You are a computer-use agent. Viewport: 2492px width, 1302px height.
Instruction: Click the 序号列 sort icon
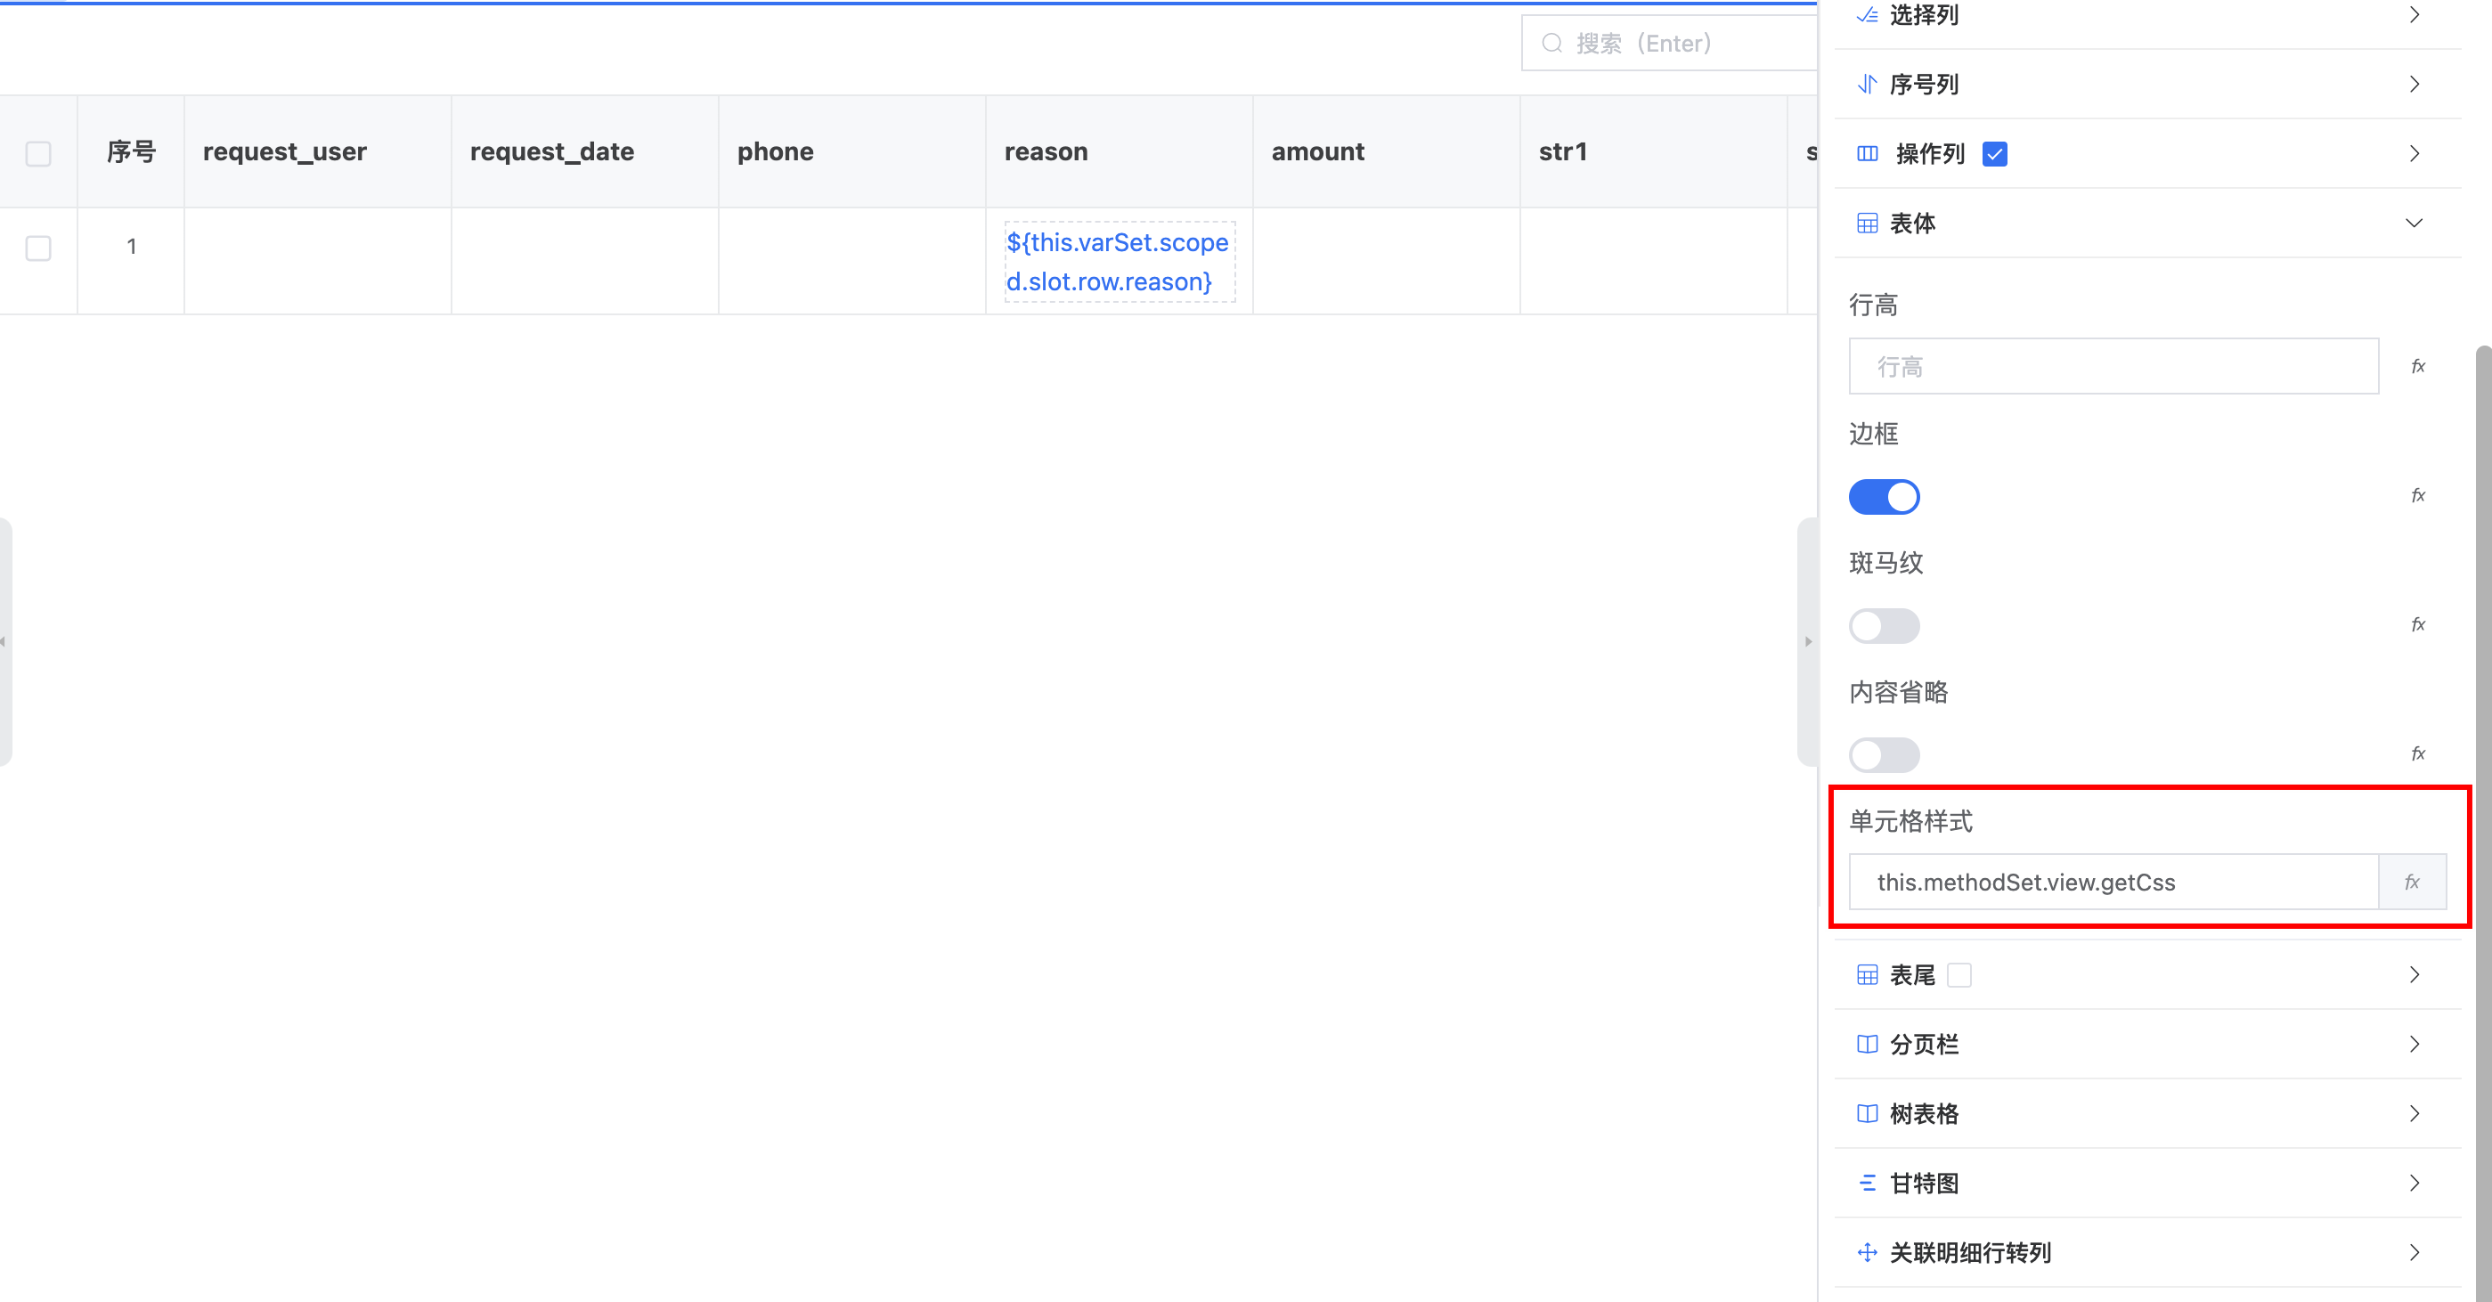click(1867, 84)
